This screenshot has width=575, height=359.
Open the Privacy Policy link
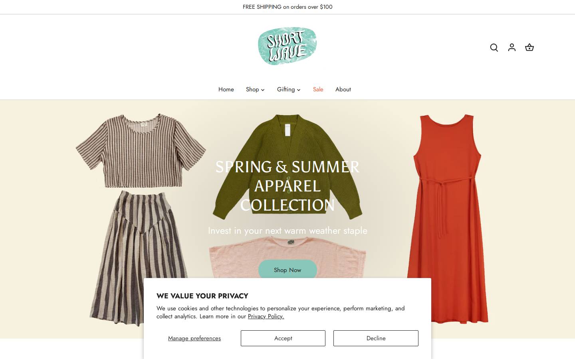click(266, 316)
